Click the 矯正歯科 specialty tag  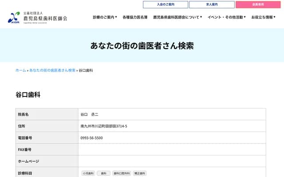coord(140,173)
